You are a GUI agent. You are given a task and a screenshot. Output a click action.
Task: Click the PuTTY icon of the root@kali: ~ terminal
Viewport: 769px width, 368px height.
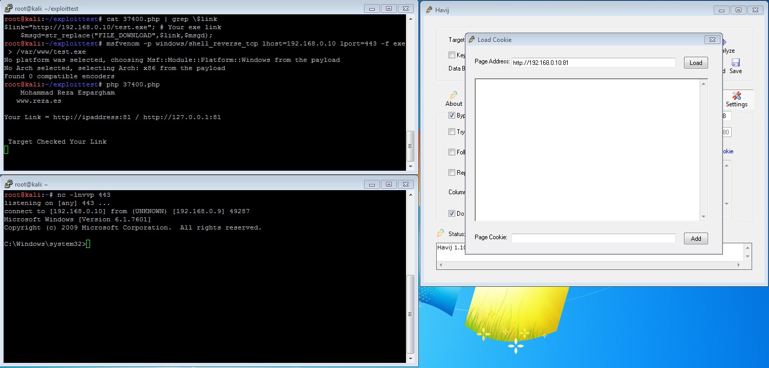point(9,184)
